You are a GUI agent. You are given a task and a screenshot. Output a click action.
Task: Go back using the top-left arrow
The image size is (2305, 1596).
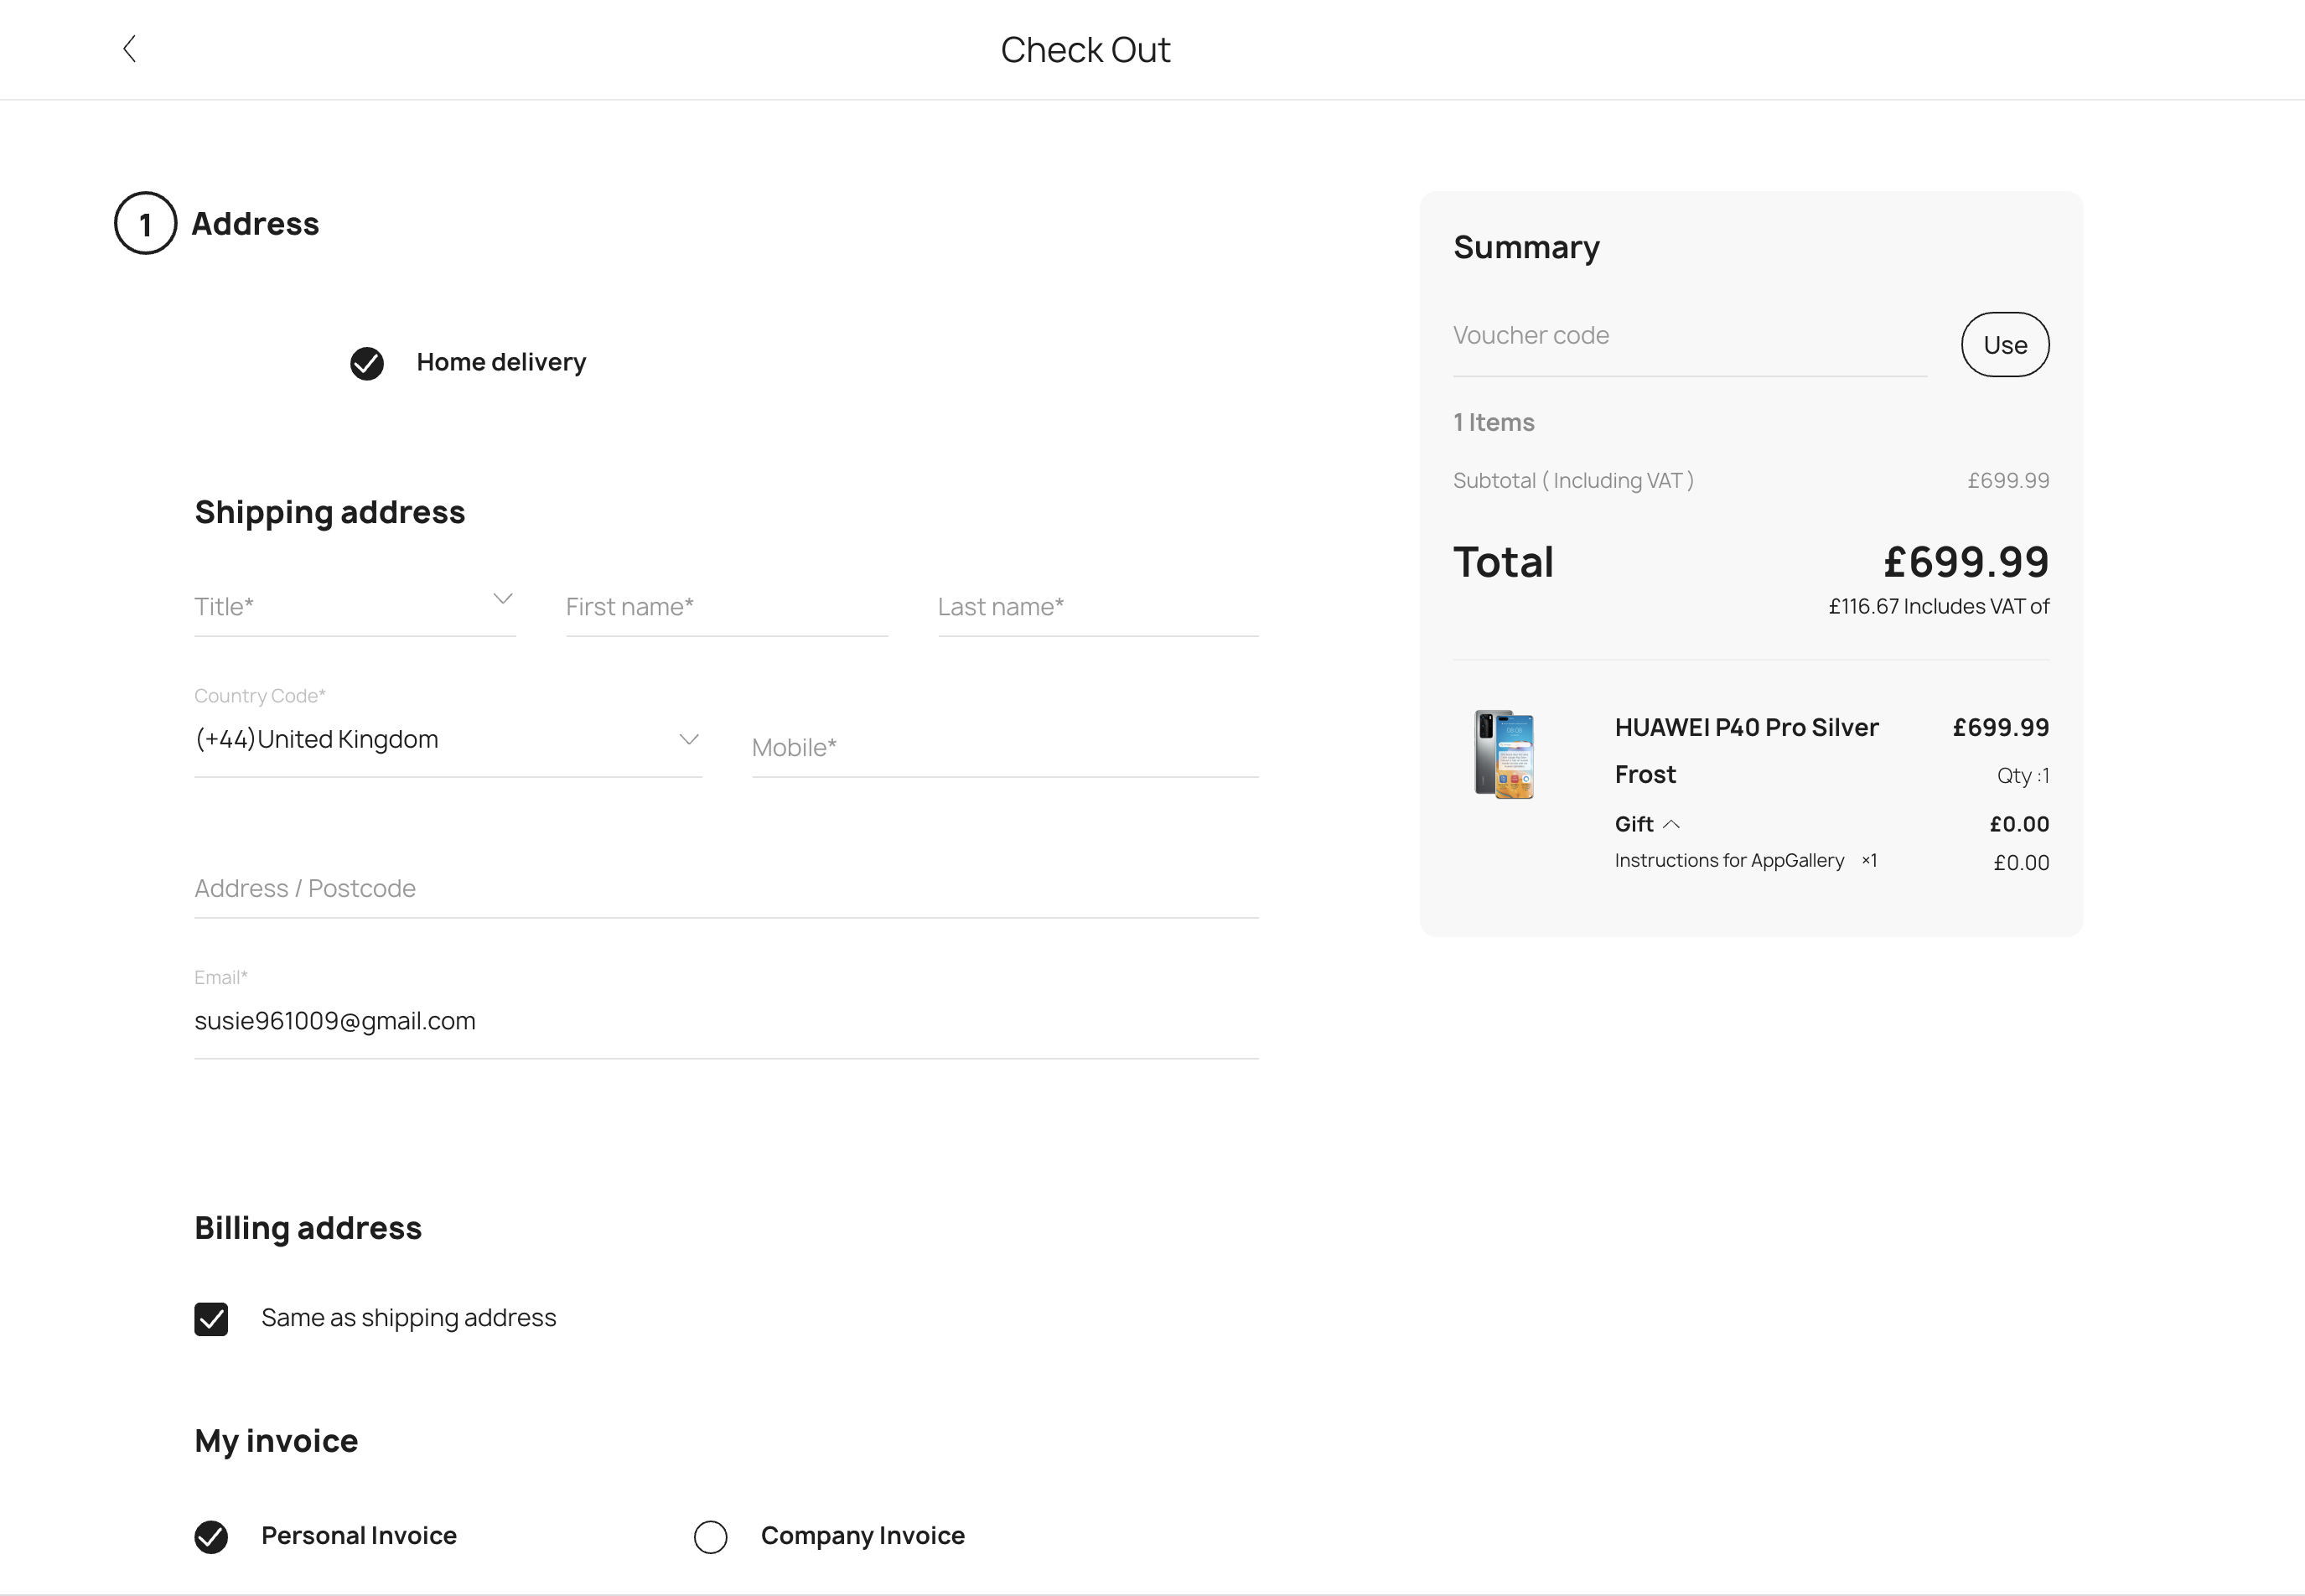click(x=129, y=49)
